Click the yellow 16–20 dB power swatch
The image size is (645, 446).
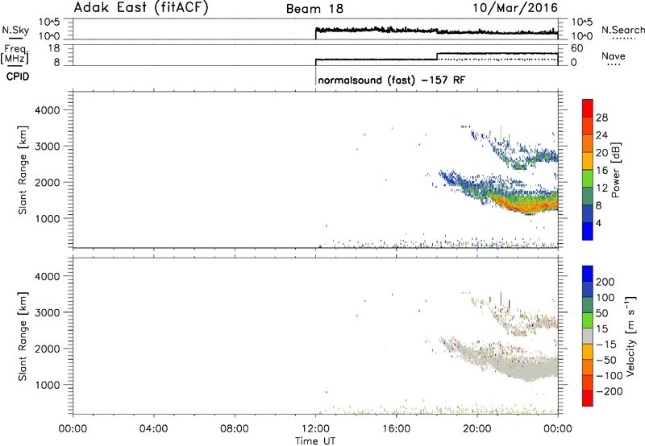tap(588, 161)
